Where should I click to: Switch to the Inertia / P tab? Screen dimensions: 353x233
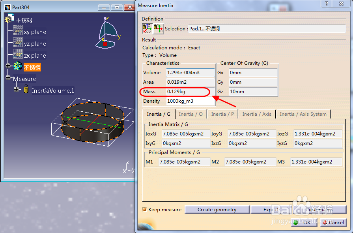coord(222,114)
